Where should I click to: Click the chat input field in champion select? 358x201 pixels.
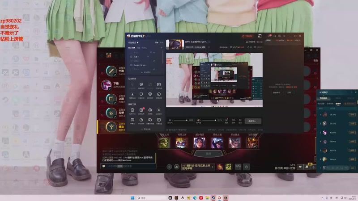tap(128, 166)
